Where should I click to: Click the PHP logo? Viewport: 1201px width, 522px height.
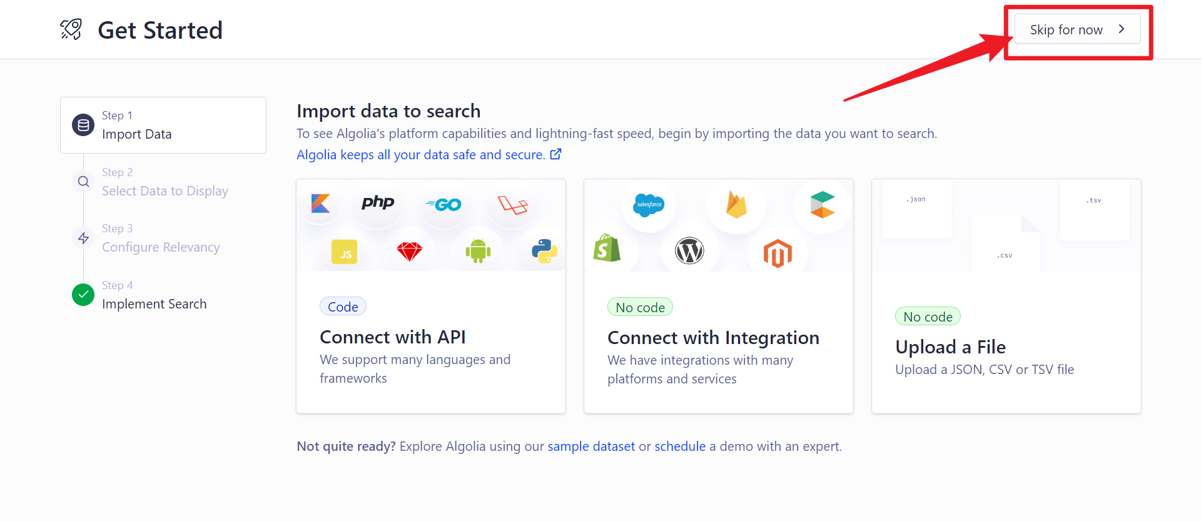click(378, 202)
